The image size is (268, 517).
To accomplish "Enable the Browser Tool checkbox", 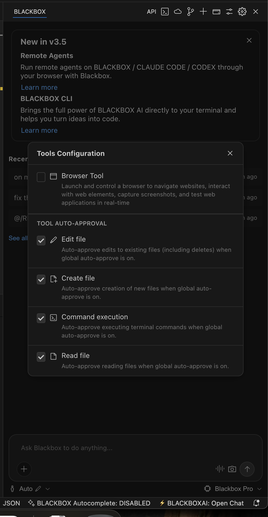I will click(x=41, y=177).
